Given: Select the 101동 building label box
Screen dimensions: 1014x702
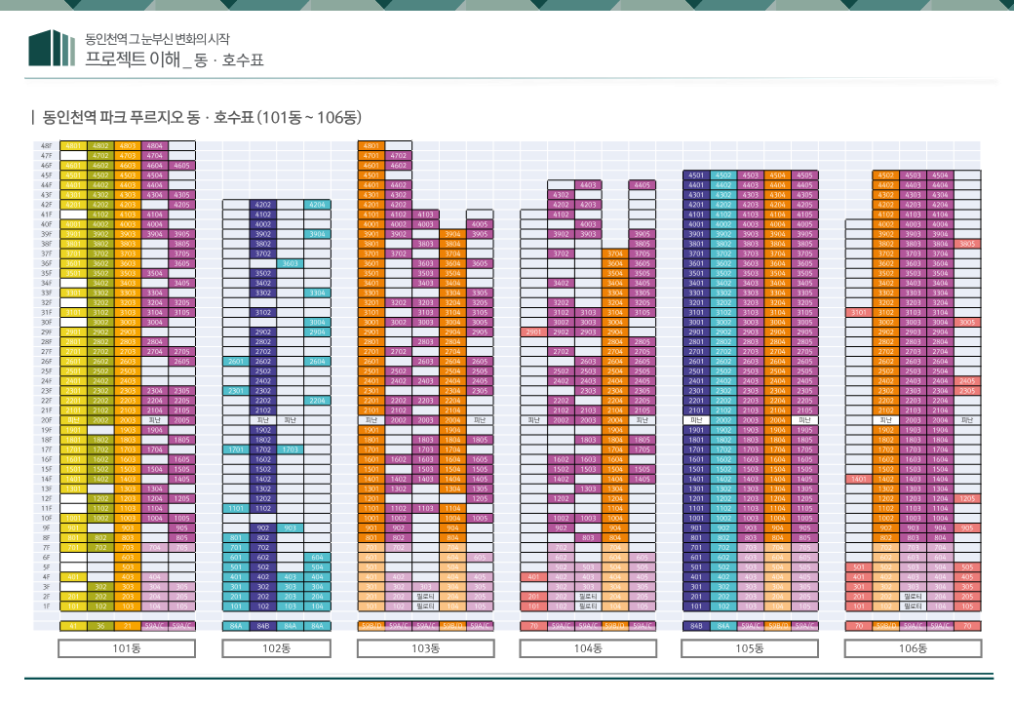Looking at the screenshot, I should [127, 648].
